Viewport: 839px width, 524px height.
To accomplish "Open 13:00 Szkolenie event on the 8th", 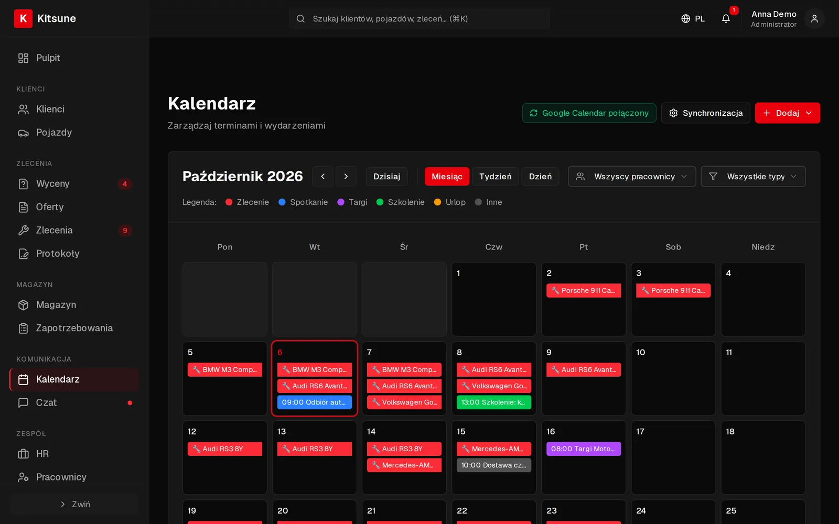I will coord(494,402).
